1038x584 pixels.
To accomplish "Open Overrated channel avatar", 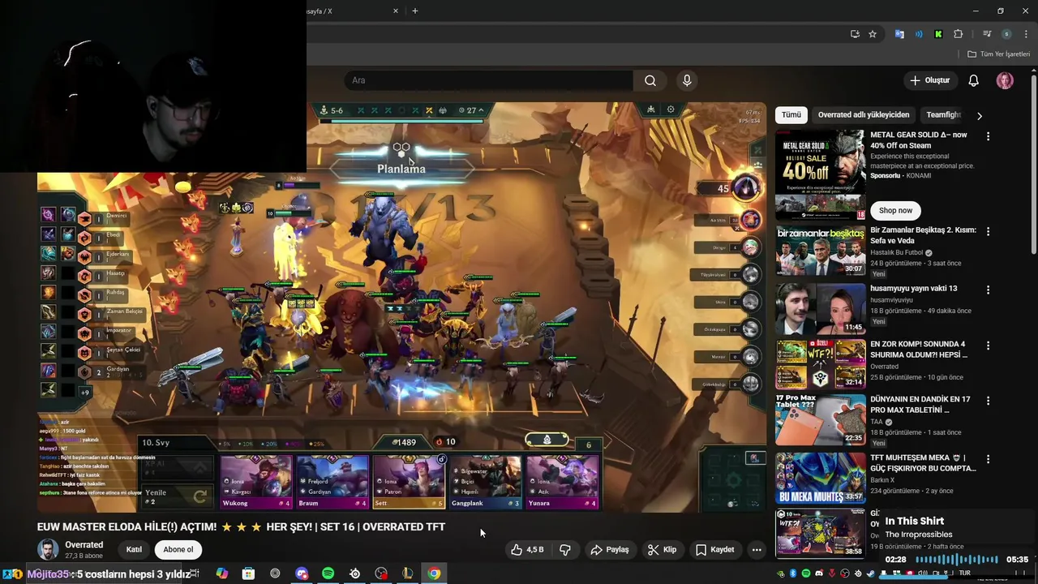I will (49, 549).
